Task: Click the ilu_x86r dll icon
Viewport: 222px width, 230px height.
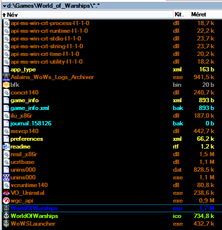Action: click(6, 116)
